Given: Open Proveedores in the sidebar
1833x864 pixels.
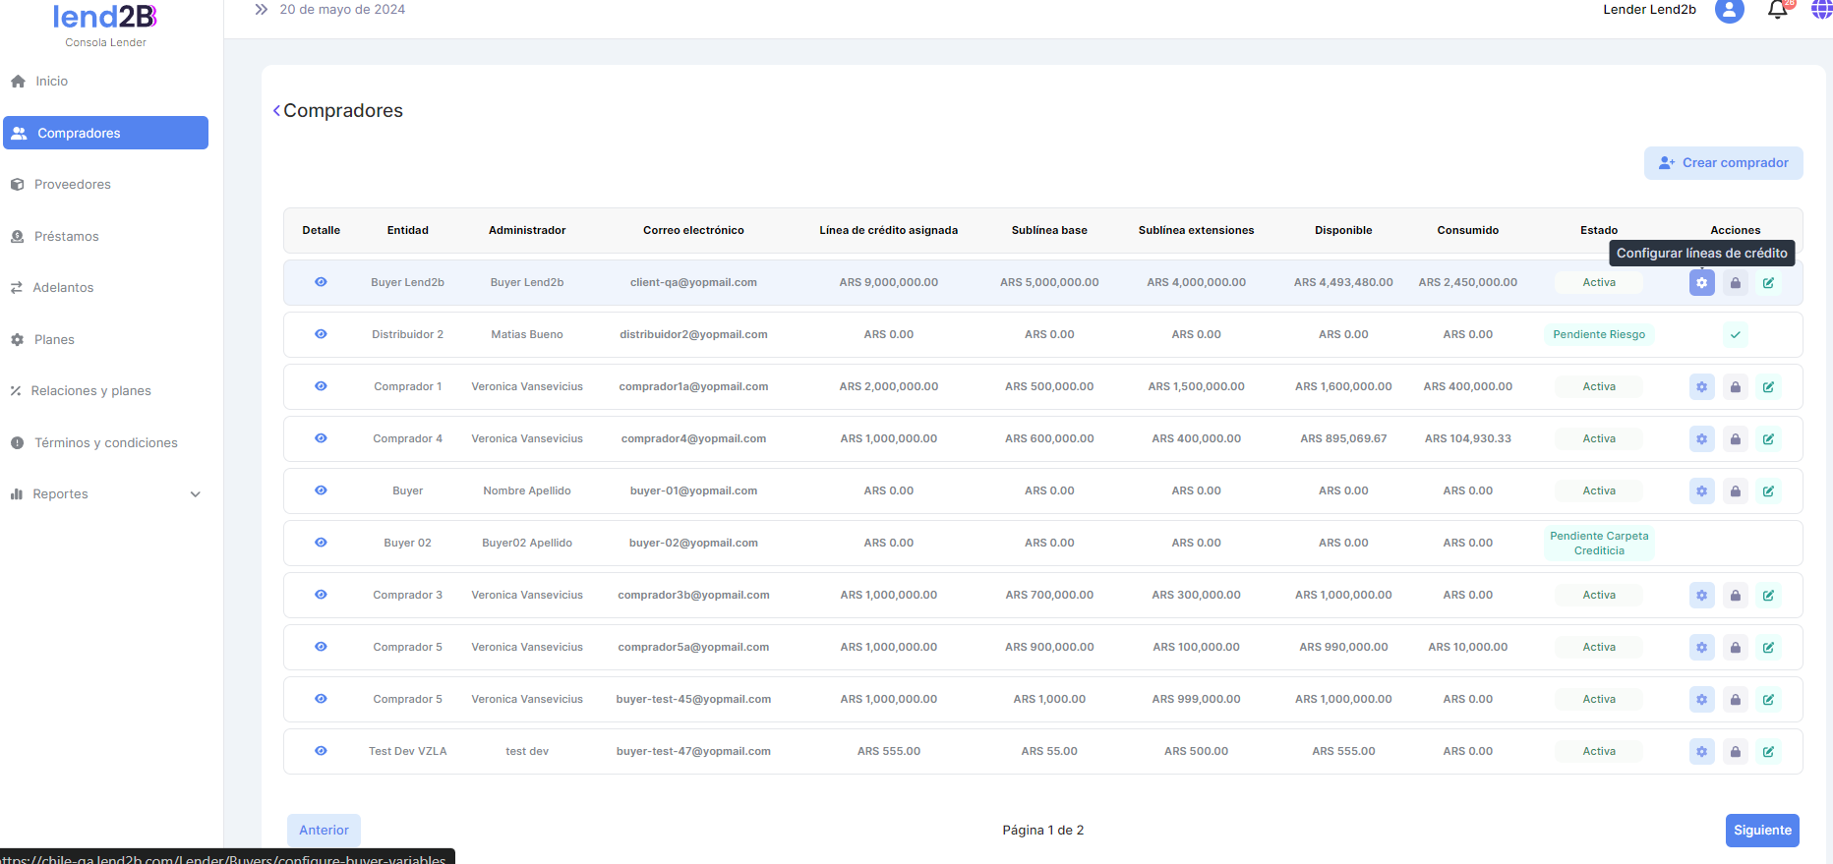Looking at the screenshot, I should coord(72,185).
